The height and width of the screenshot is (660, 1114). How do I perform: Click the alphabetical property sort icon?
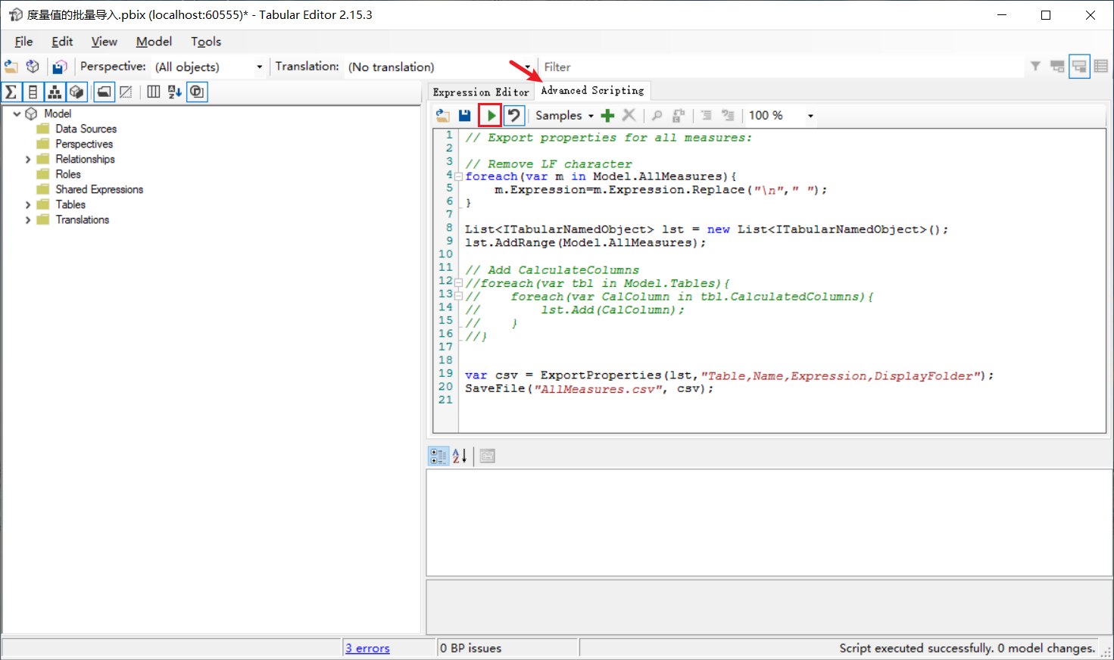[x=460, y=456]
